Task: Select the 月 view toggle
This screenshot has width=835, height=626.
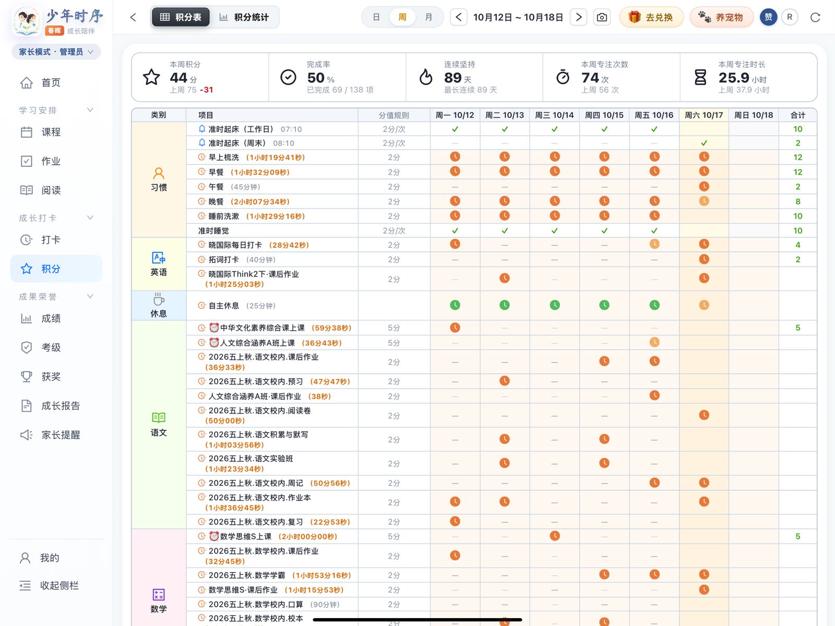Action: [428, 17]
